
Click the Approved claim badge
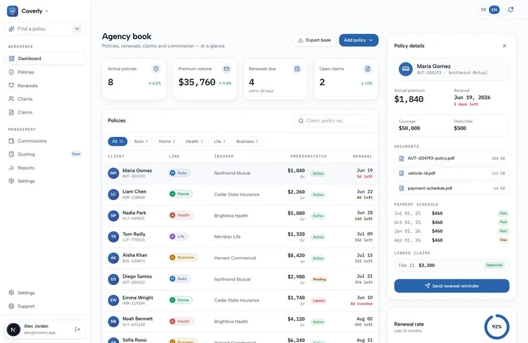tap(494, 265)
